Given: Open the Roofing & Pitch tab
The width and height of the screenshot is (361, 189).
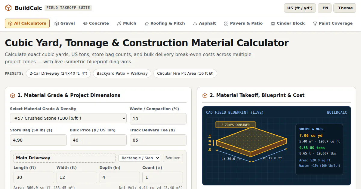Looking at the screenshot, I should pos(165,23).
